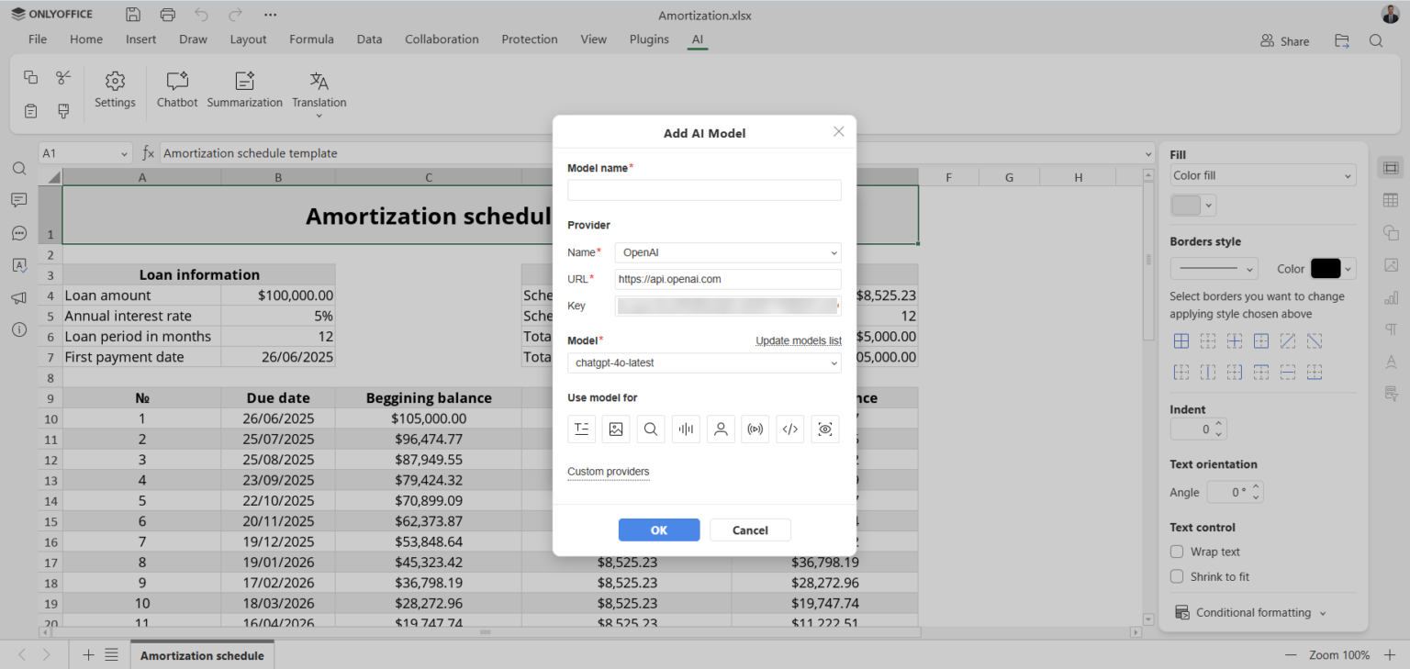Click the Paste clipboard icon
1410x669 pixels.
[30, 111]
